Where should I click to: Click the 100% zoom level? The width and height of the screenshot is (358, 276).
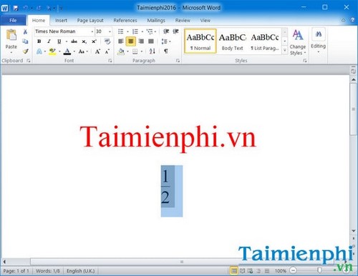point(281,271)
